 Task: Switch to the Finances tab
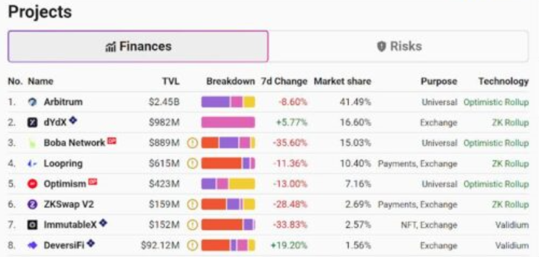pyautogui.click(x=138, y=47)
